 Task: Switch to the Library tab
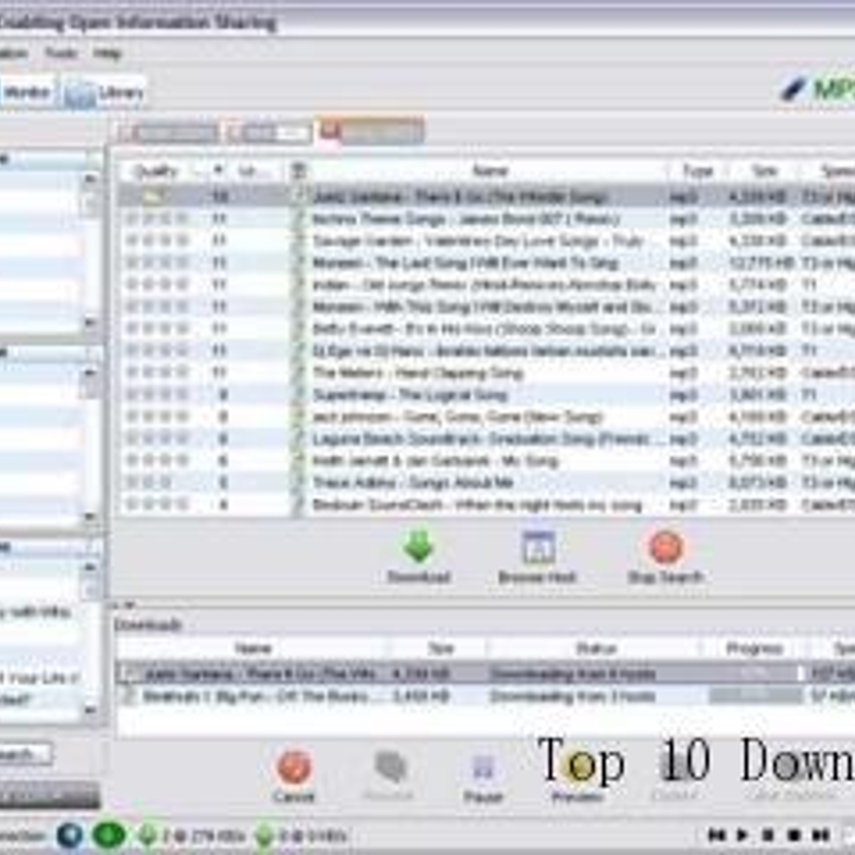[105, 93]
